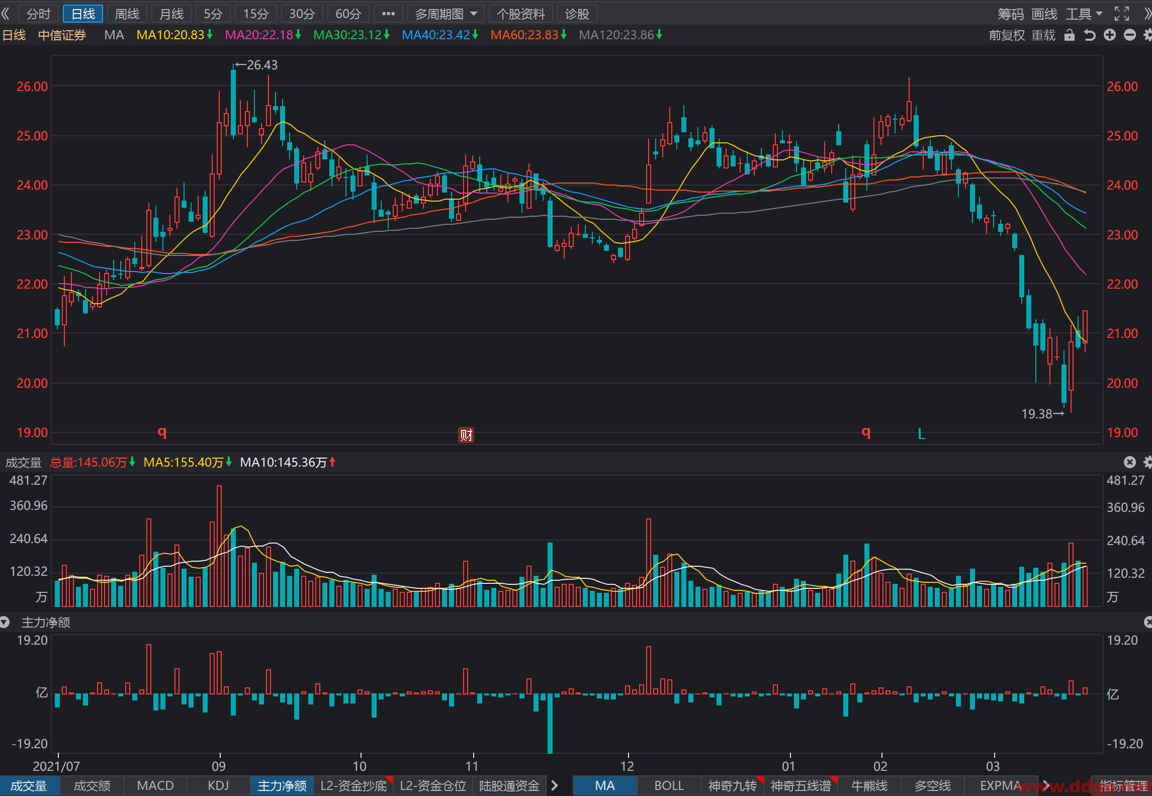Open the 工具 tools dropdown

[x=1084, y=14]
